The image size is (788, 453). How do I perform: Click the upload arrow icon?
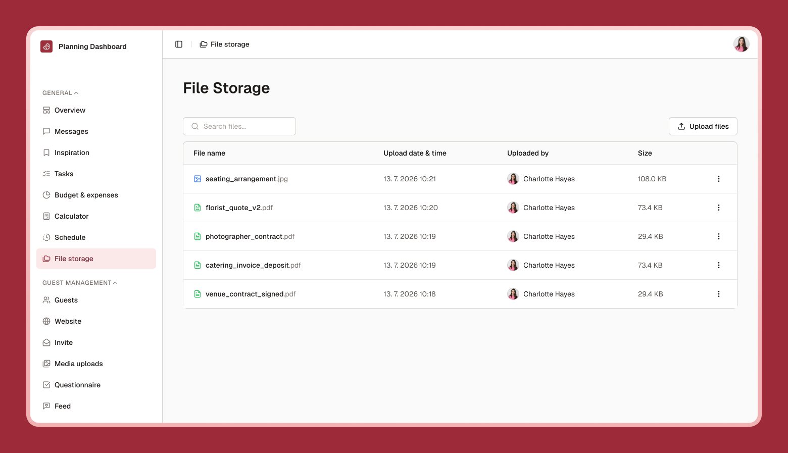pyautogui.click(x=681, y=126)
